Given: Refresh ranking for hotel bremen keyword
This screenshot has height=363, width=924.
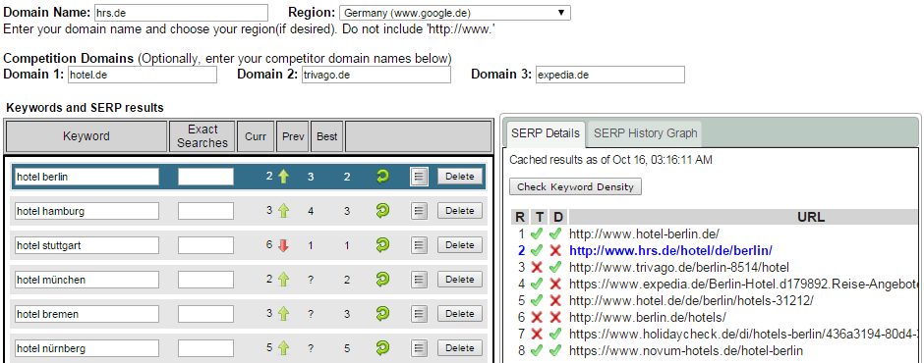Looking at the screenshot, I should pyautogui.click(x=382, y=314).
